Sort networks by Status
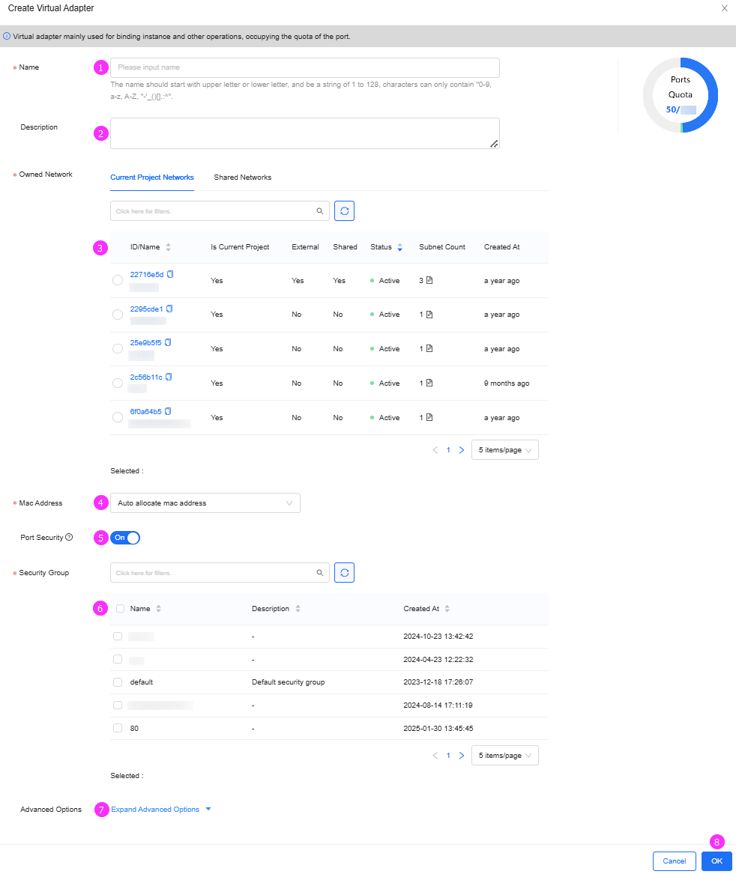 399,247
